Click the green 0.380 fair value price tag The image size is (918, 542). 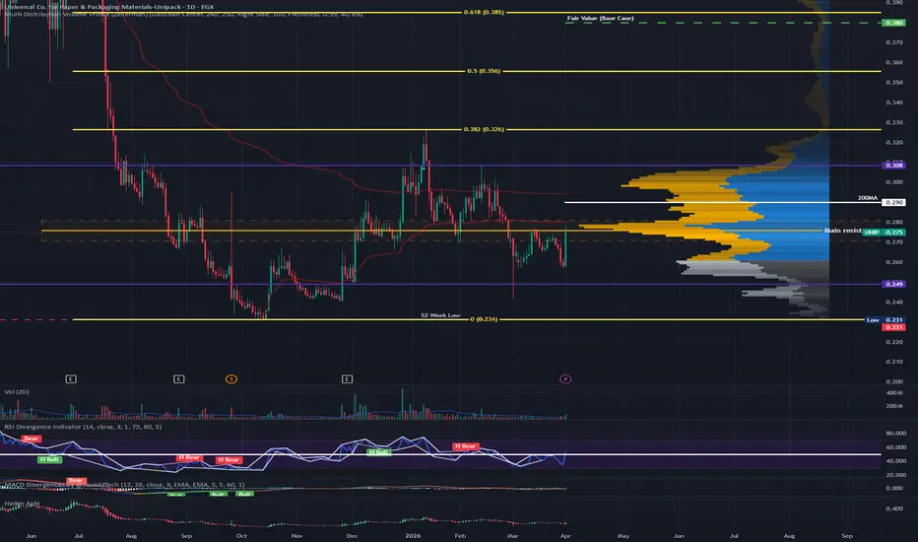click(893, 23)
